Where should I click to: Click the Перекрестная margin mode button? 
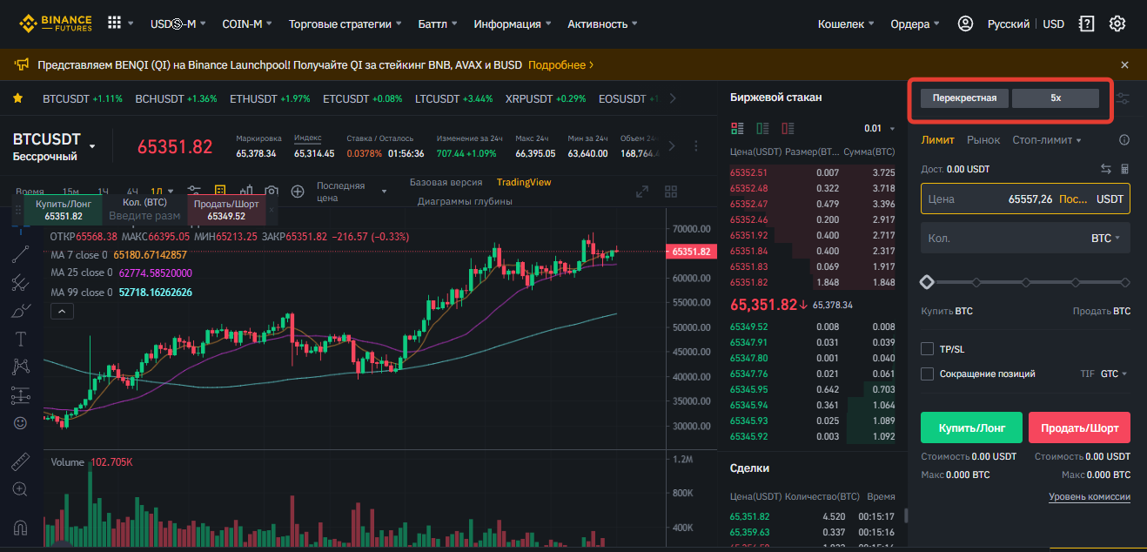[x=964, y=98]
